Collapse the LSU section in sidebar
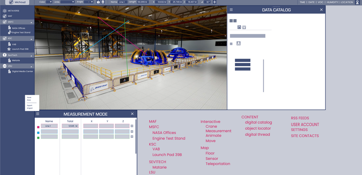 point(31,67)
